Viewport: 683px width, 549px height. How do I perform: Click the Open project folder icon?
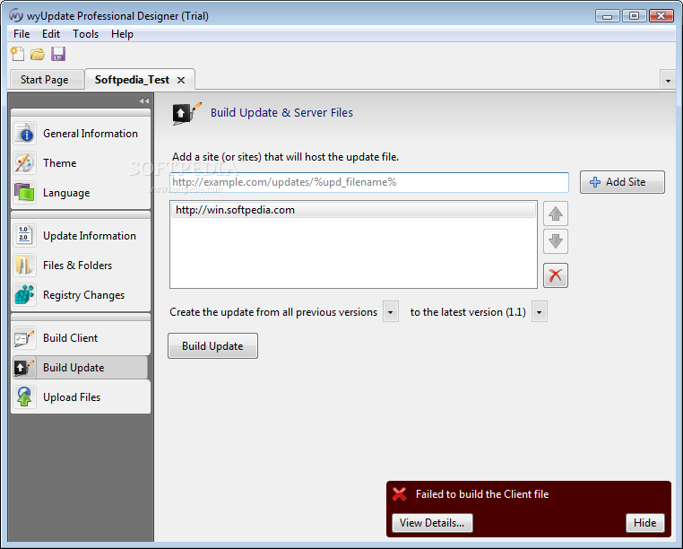coord(38,54)
